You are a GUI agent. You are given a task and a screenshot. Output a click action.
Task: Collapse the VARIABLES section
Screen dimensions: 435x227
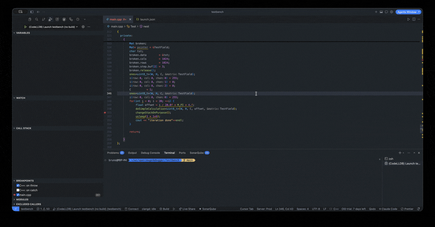tap(58, 33)
